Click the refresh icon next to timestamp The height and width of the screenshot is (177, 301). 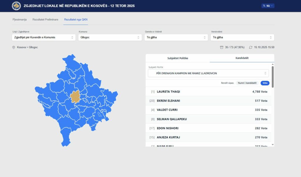pos(250,47)
